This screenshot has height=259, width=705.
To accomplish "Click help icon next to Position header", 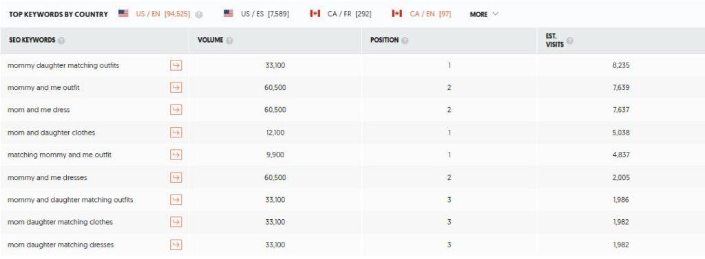I will [405, 41].
